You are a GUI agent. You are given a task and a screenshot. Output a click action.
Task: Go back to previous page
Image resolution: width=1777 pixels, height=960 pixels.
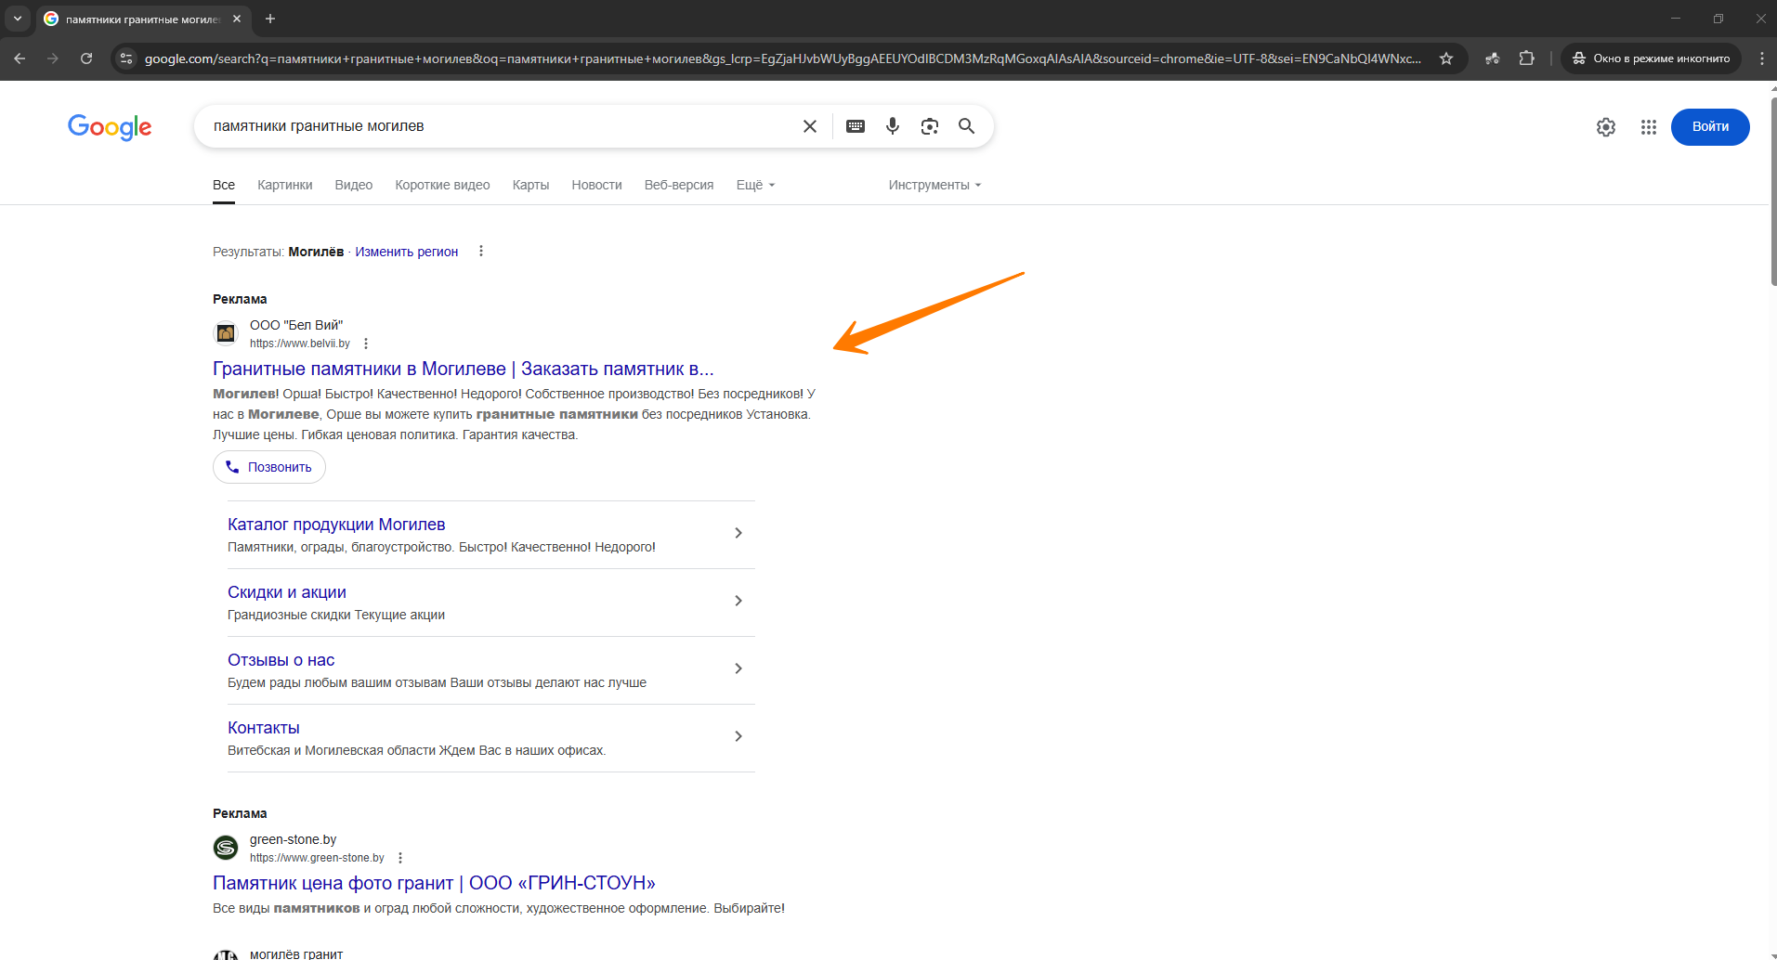[x=20, y=58]
